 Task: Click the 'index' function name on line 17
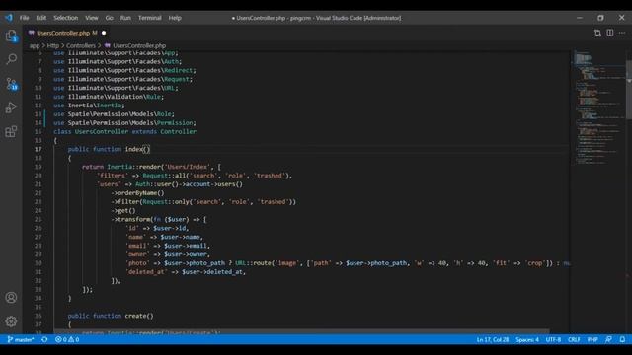134,149
